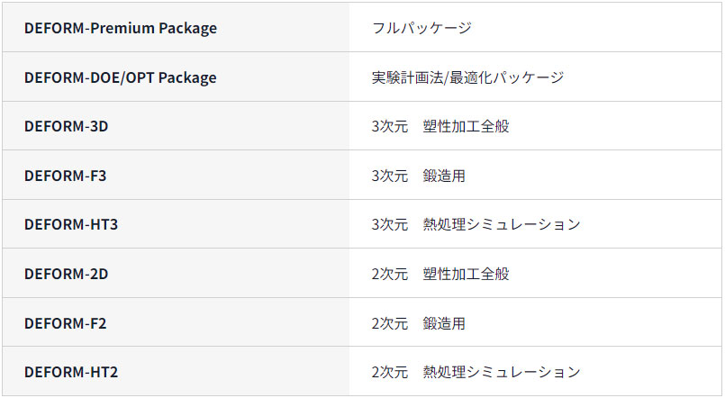Select the DEFORM-DOE/OPT Package name cell
Image resolution: width=725 pixels, height=398 pixels.
coord(121,77)
